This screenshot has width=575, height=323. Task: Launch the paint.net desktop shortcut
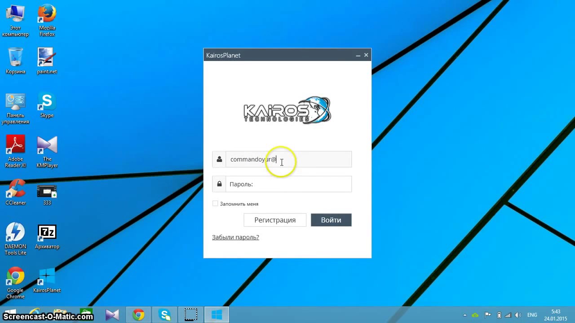point(47,61)
